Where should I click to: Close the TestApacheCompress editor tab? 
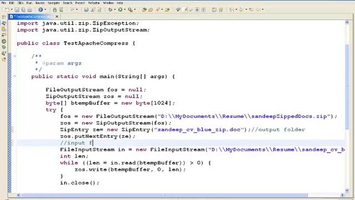tap(57, 17)
